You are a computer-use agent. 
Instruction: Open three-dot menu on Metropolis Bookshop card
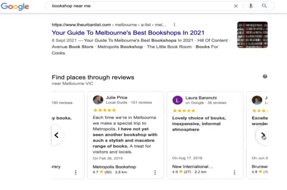tap(155, 172)
